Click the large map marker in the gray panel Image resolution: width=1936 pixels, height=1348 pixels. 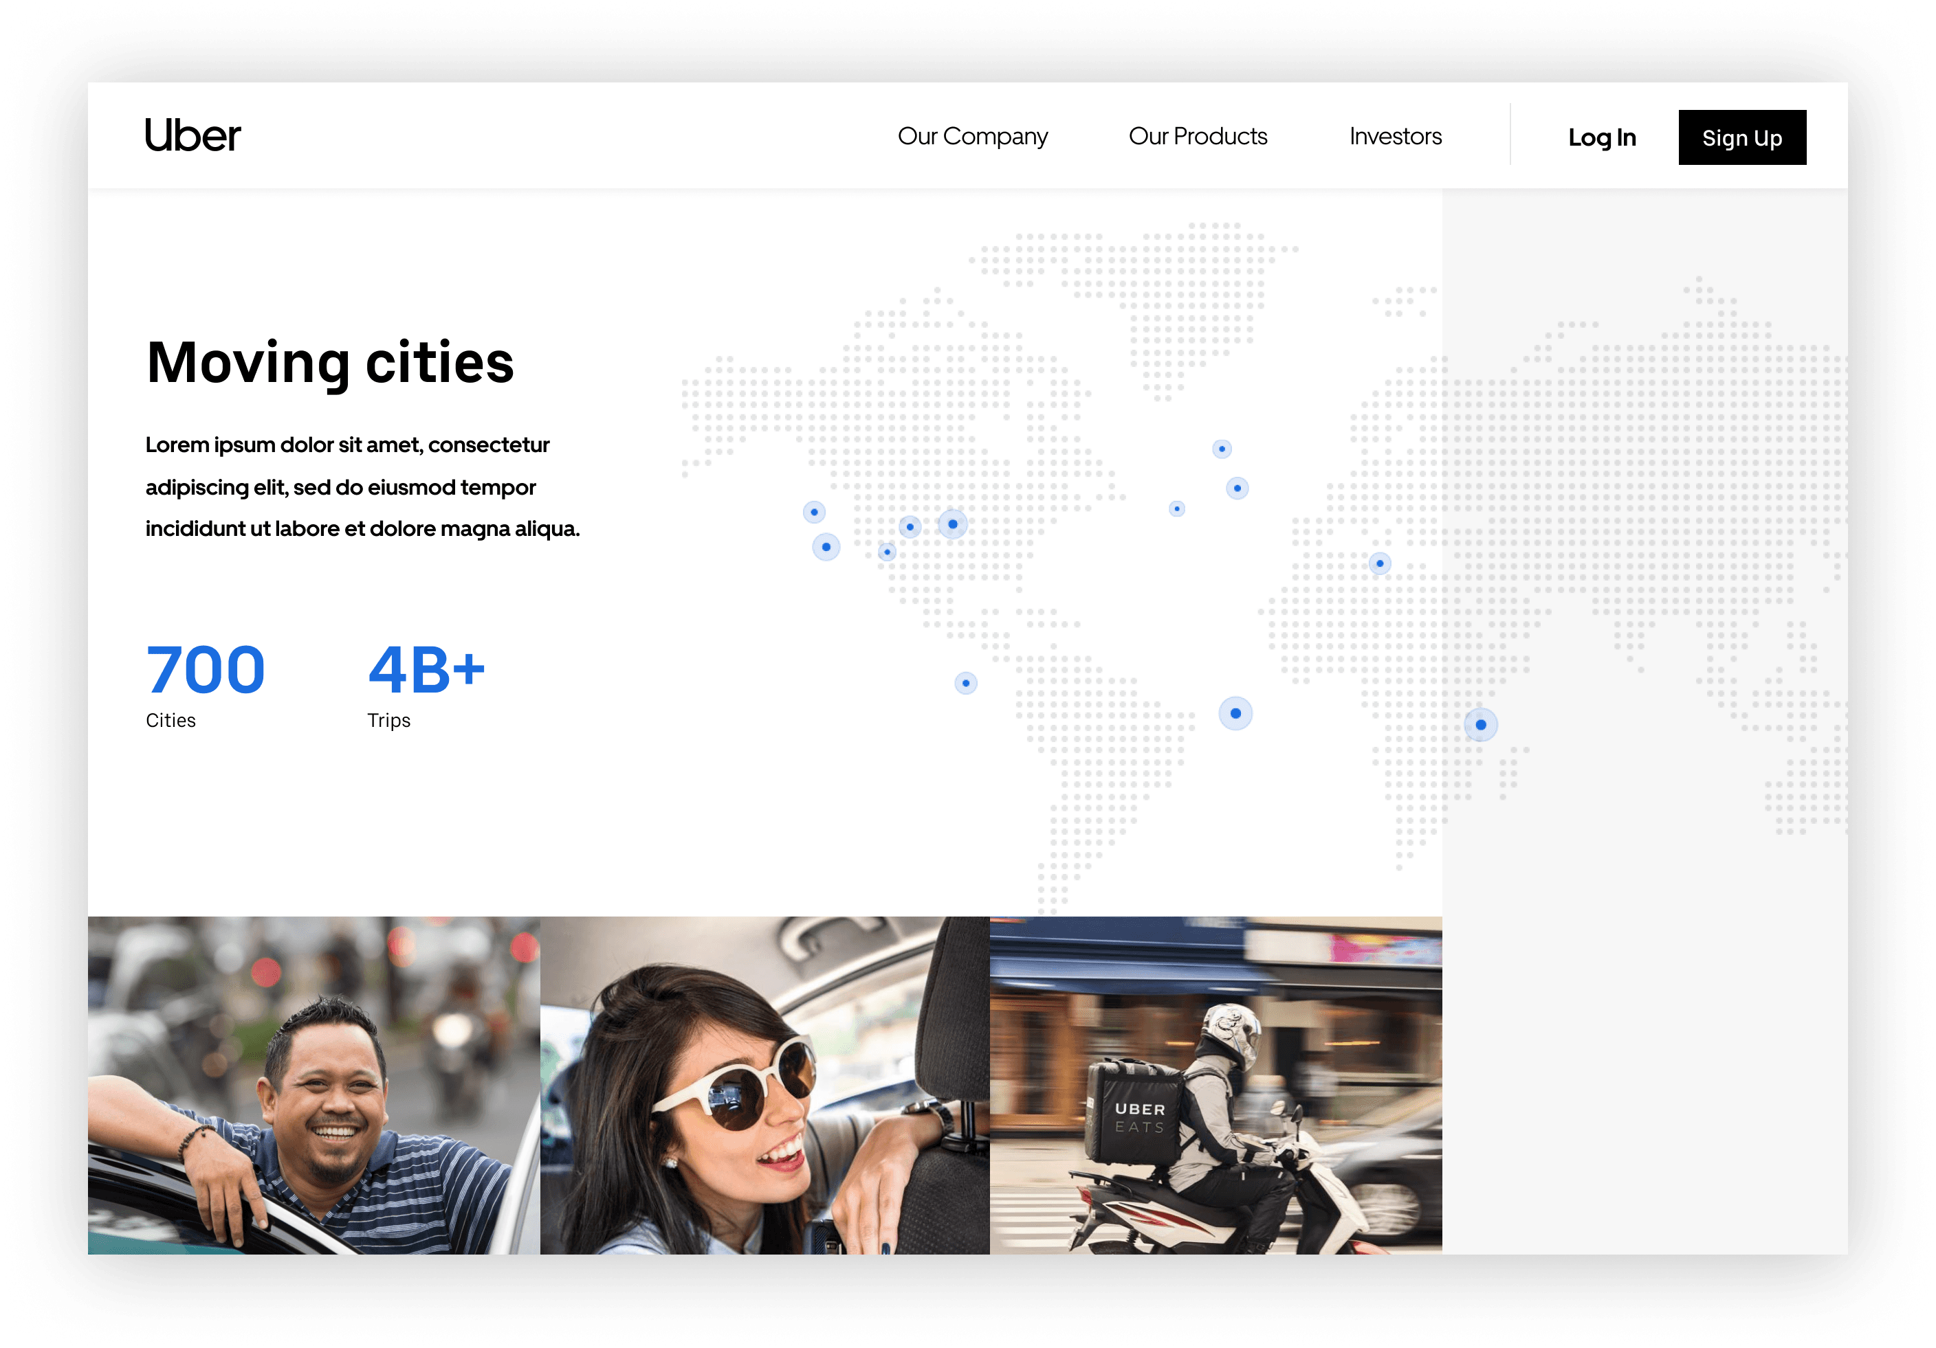(x=1481, y=725)
